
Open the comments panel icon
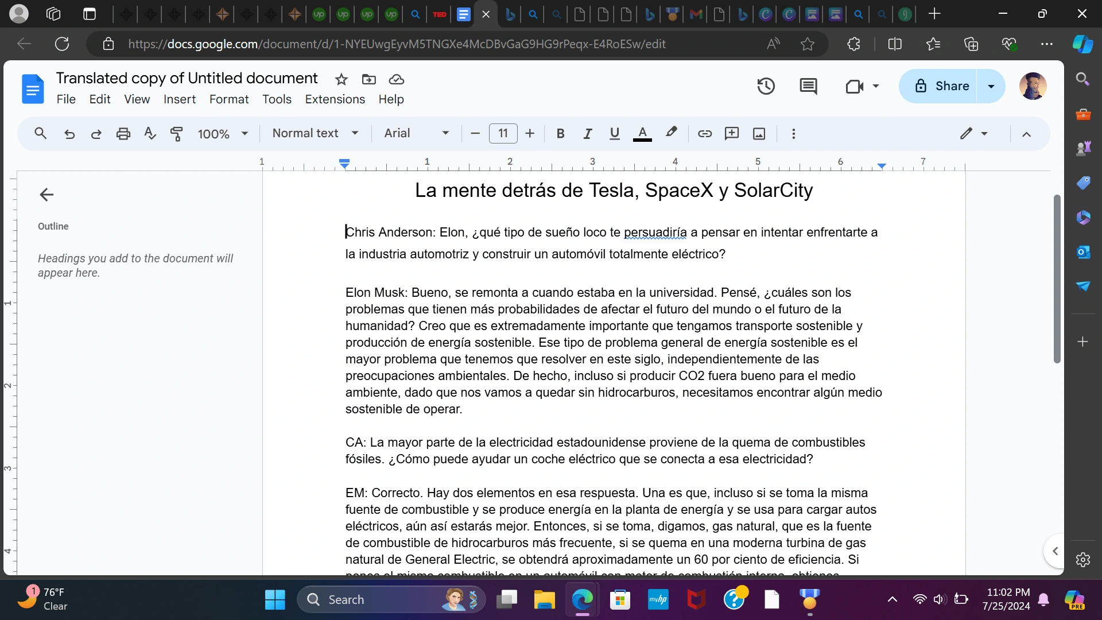tap(808, 87)
